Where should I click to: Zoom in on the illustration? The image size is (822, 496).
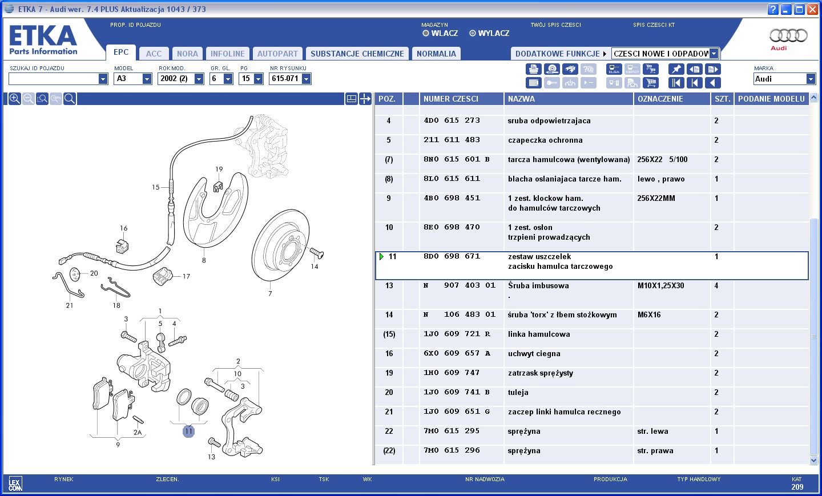click(15, 99)
